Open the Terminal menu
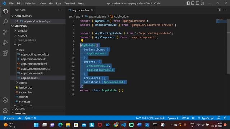Screen dimensions: 230x129 69,3
